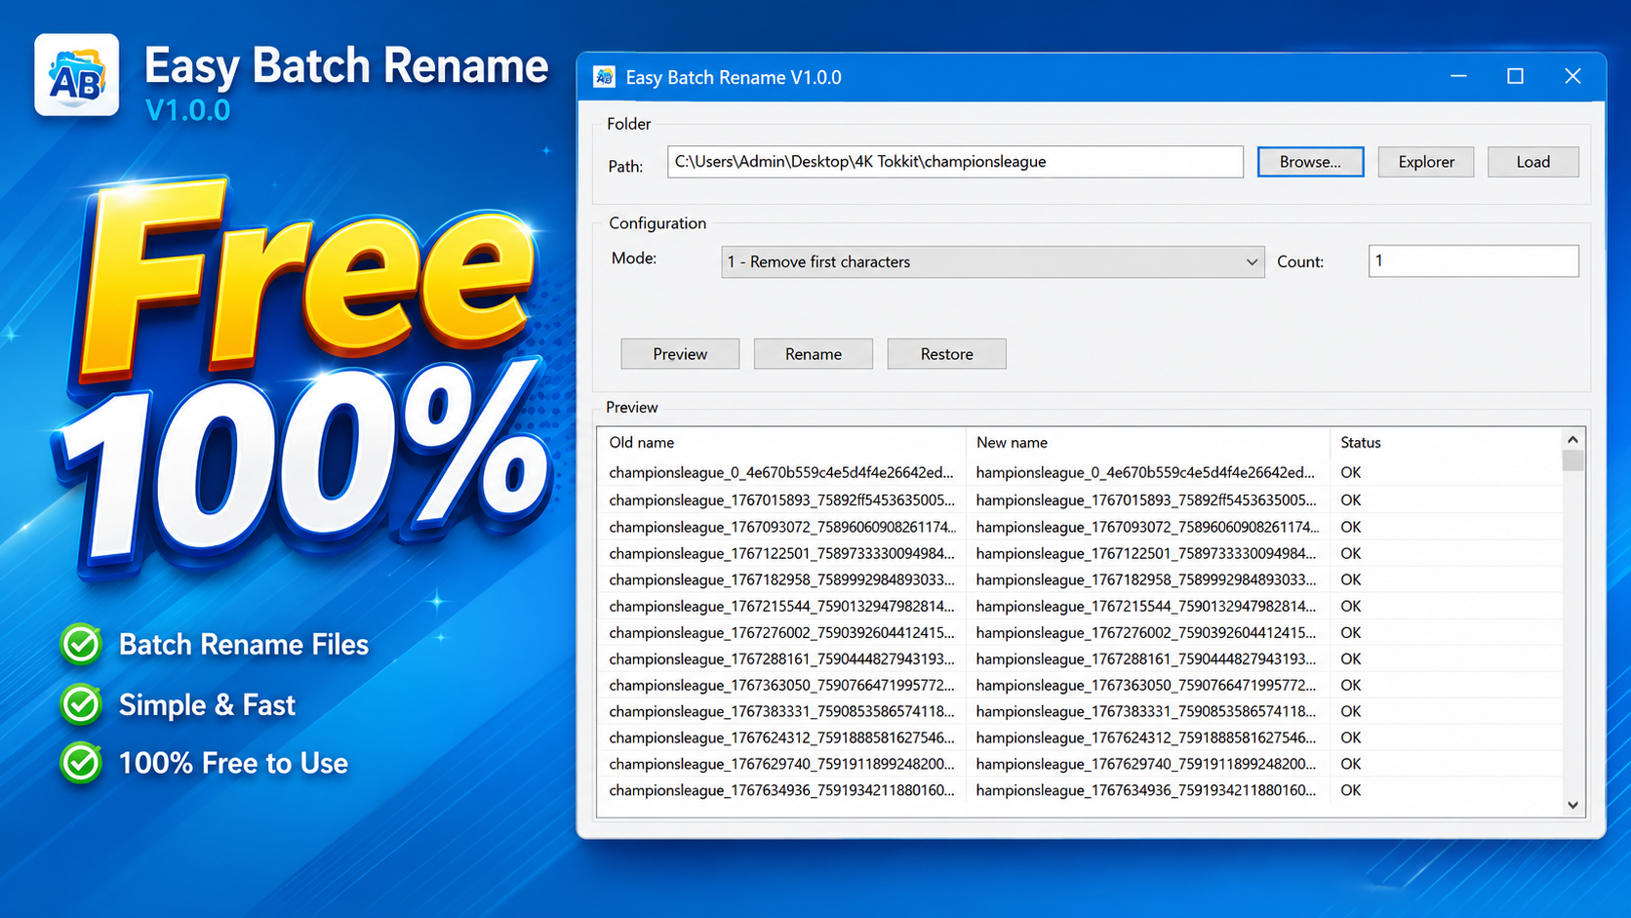Click new name hampionsleague_1767182958_7589992984893033...
The width and height of the screenshot is (1631, 918).
[x=1146, y=579]
